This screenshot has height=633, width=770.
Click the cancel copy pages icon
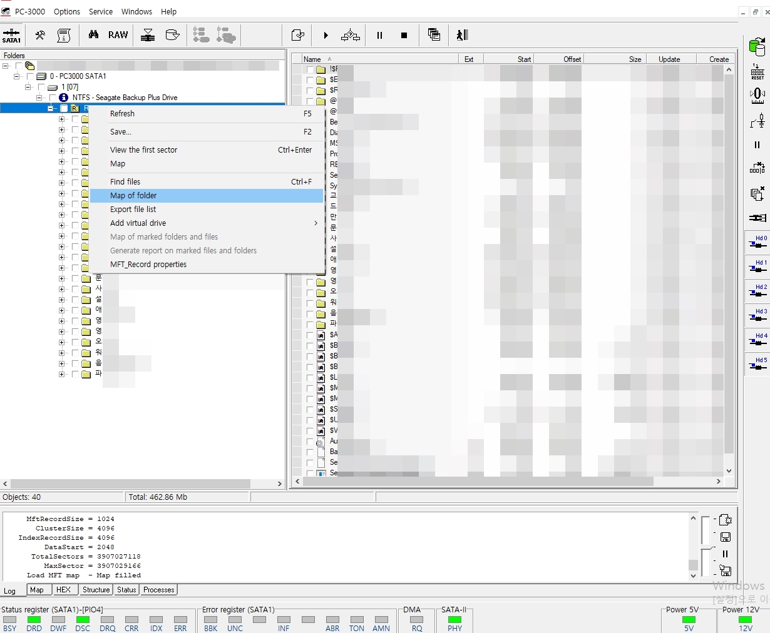click(757, 193)
